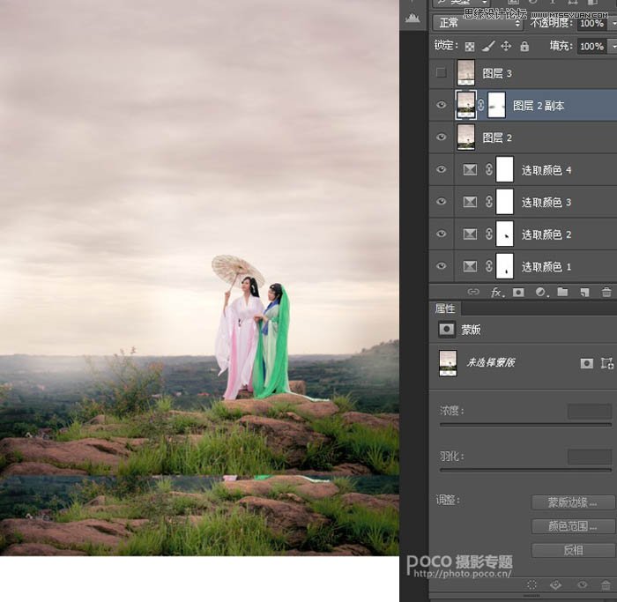Click lock transparent pixels checker icon

pyautogui.click(x=469, y=47)
